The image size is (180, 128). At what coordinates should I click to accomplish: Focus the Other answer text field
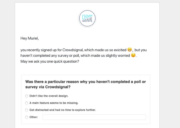94,117
